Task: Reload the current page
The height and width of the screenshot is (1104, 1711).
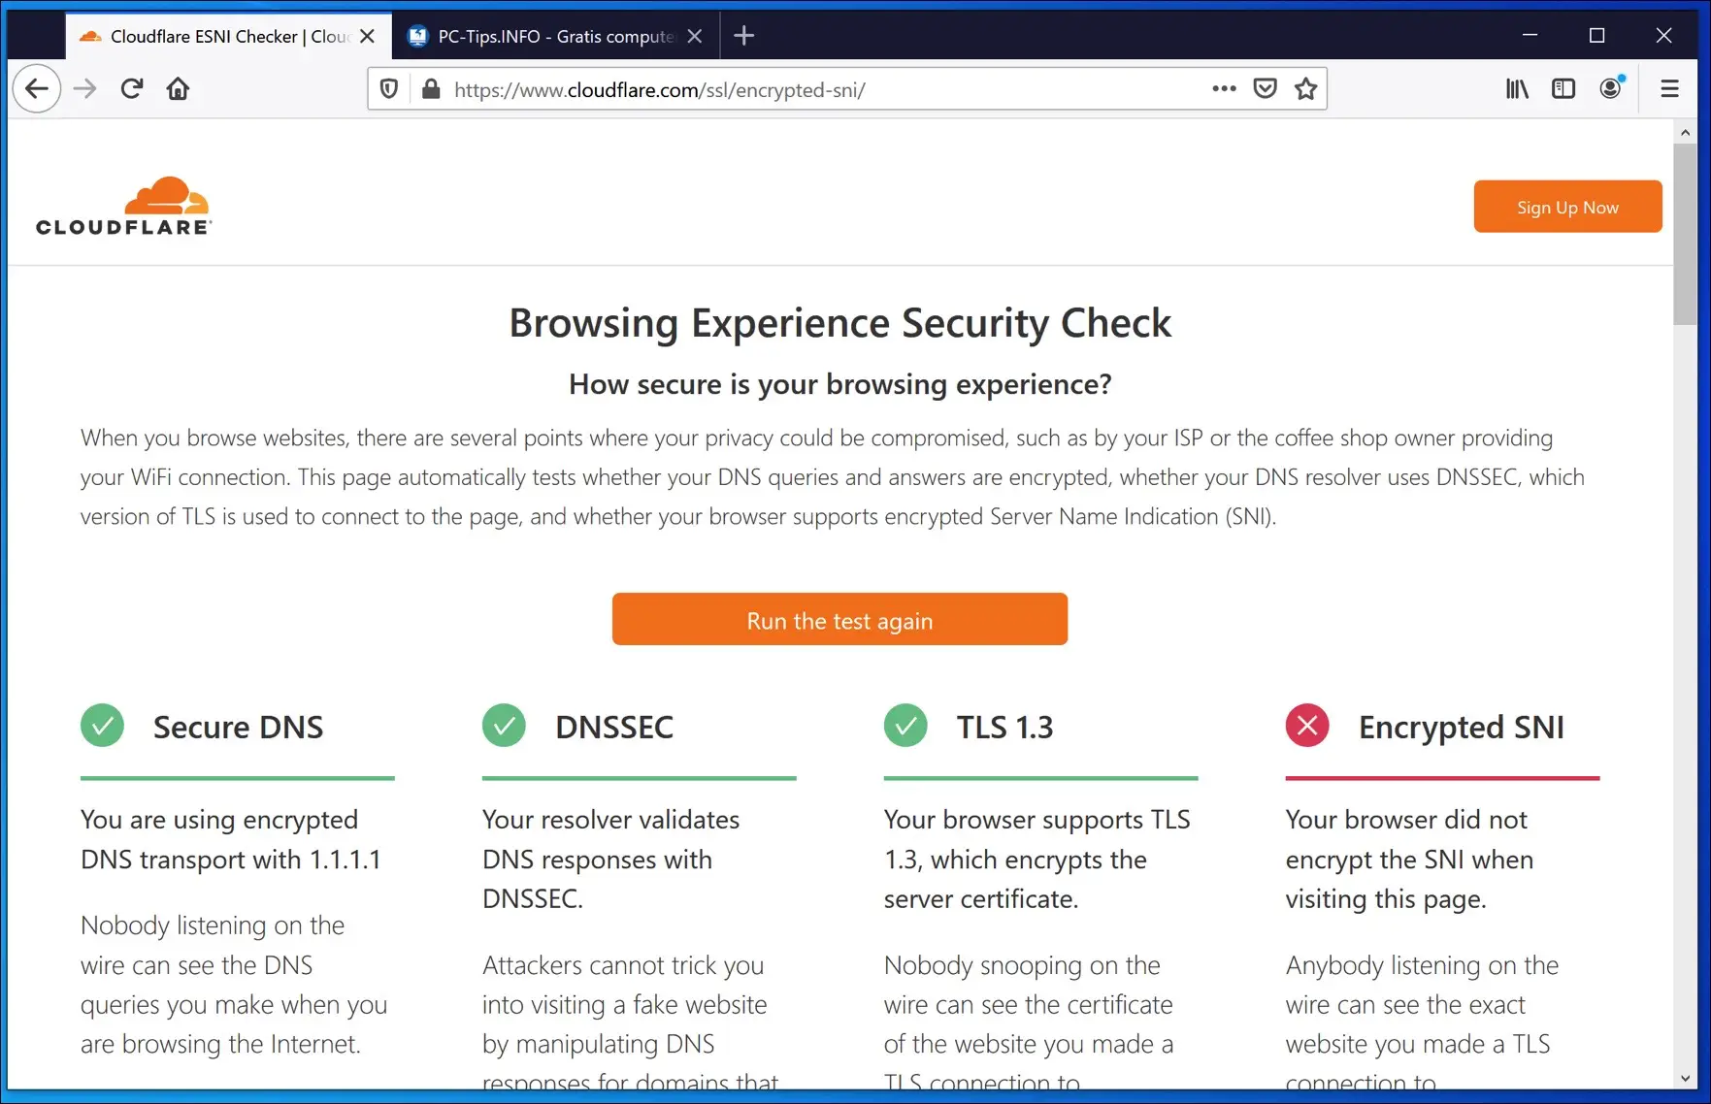Action: point(132,89)
